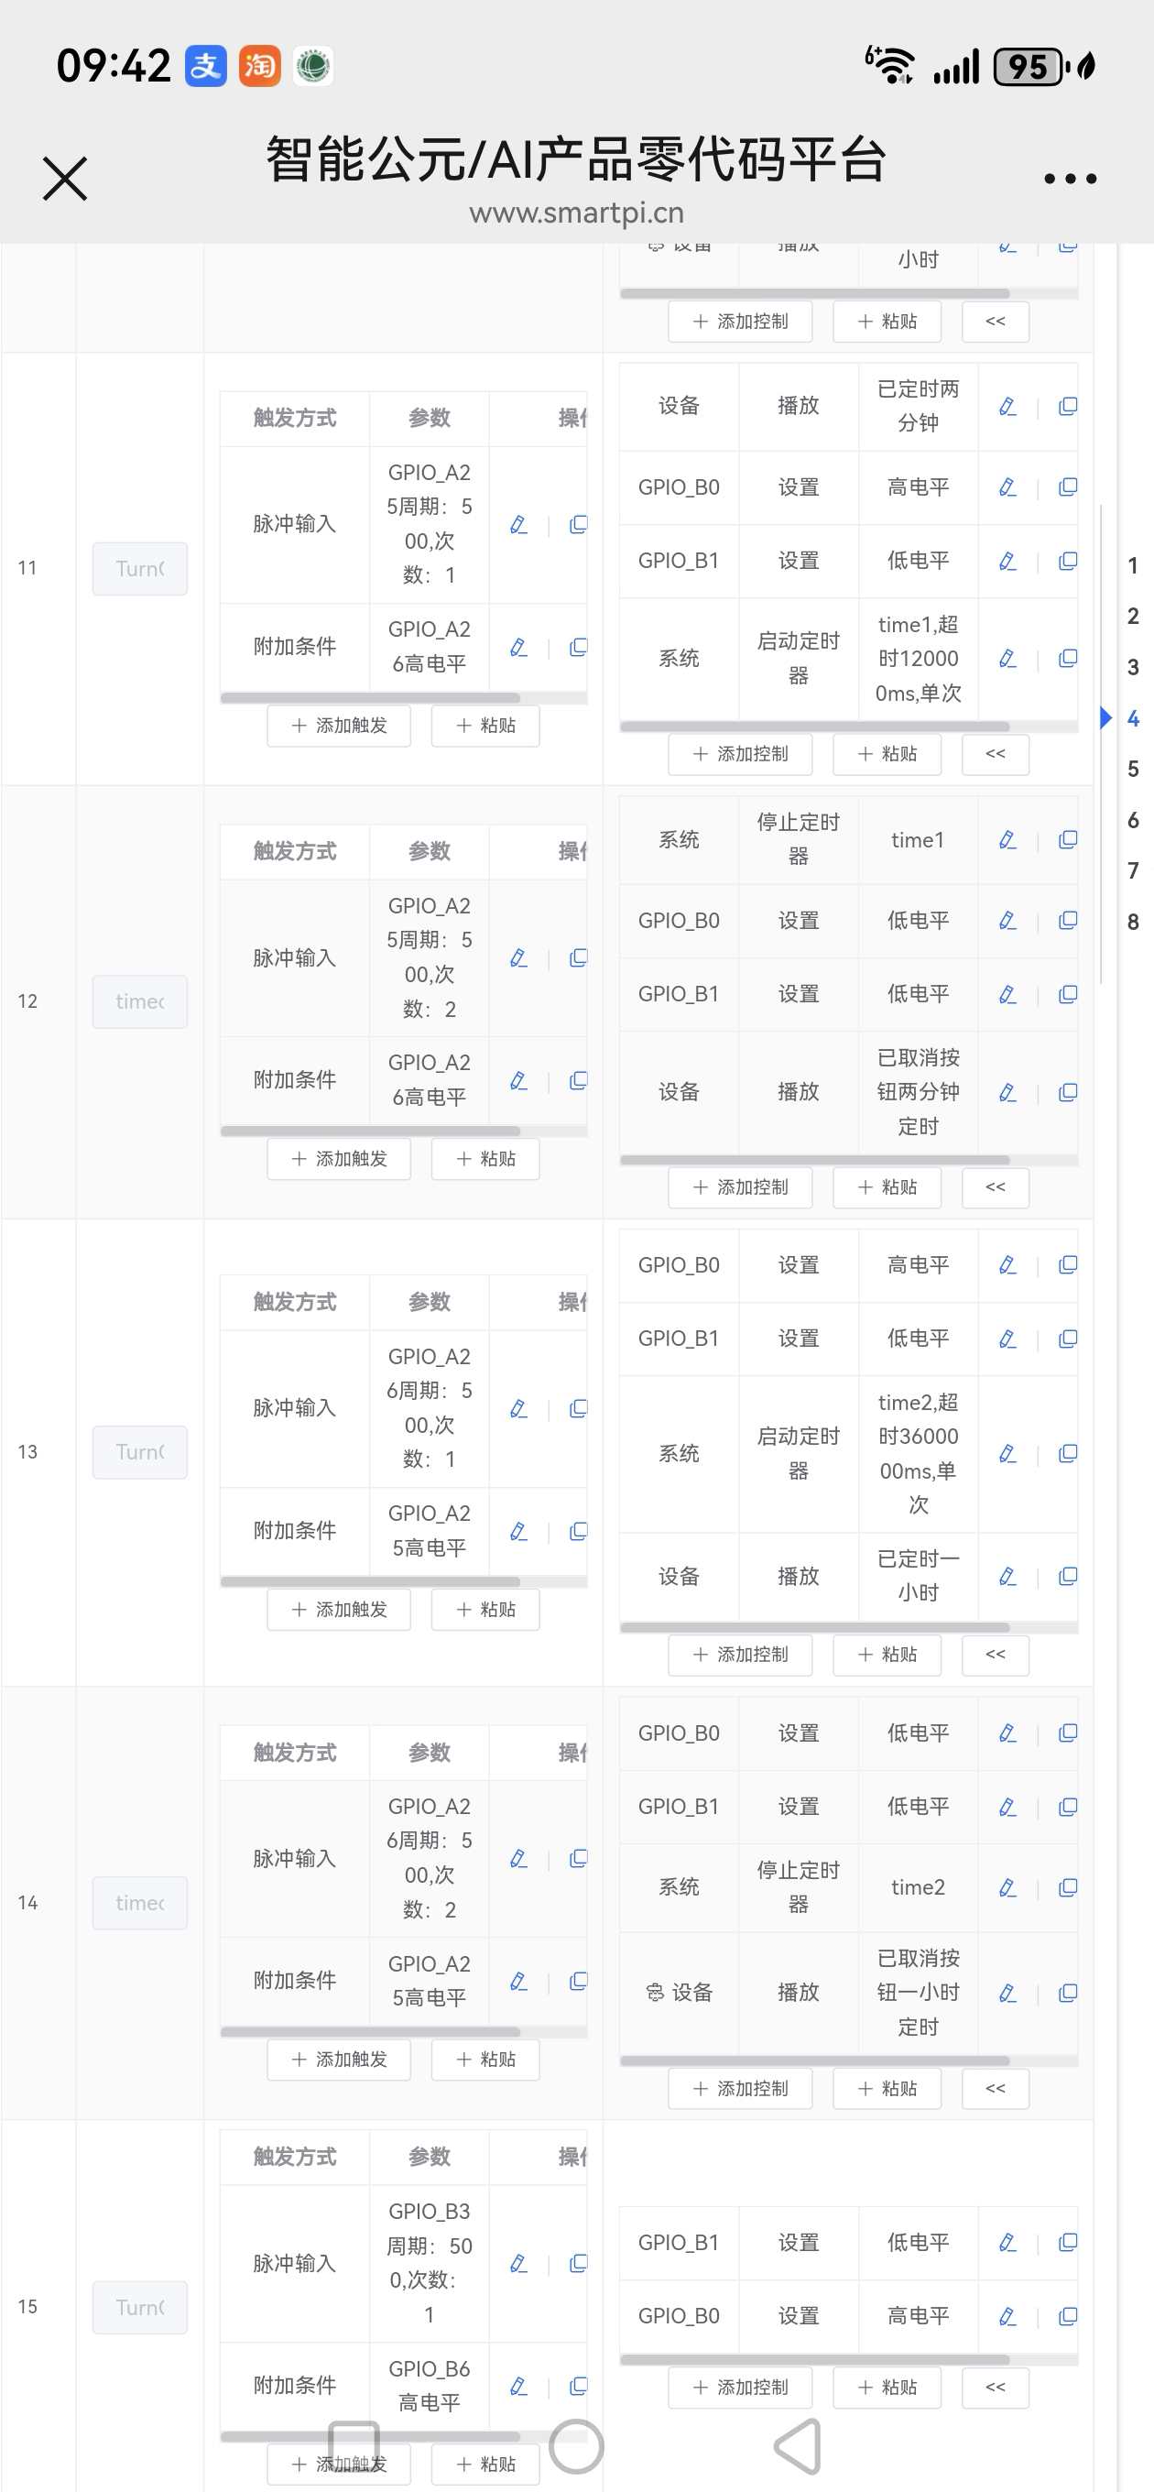The width and height of the screenshot is (1154, 2492).
Task: Click row 13 control table horizontal scrollbar
Action: pyautogui.click(x=815, y=1627)
